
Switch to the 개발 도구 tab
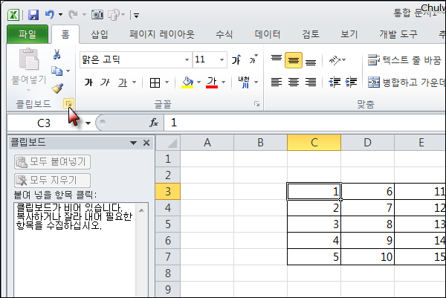(398, 34)
